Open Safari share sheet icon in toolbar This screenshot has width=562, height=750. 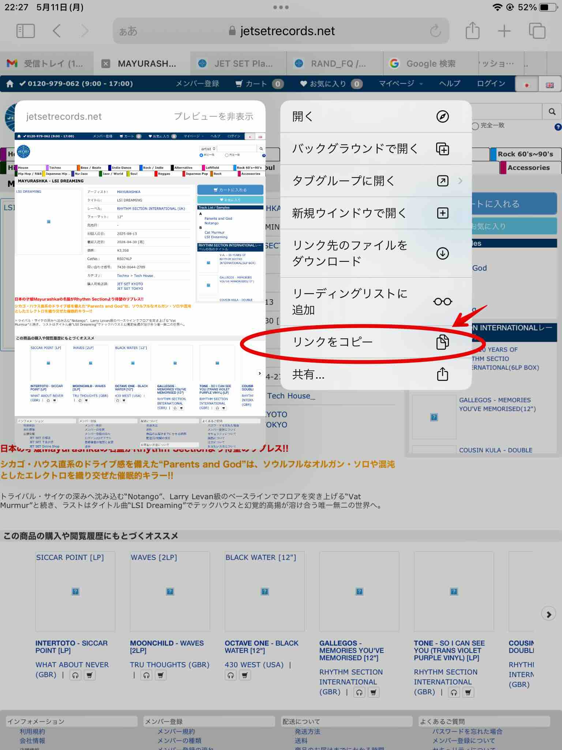click(x=472, y=30)
